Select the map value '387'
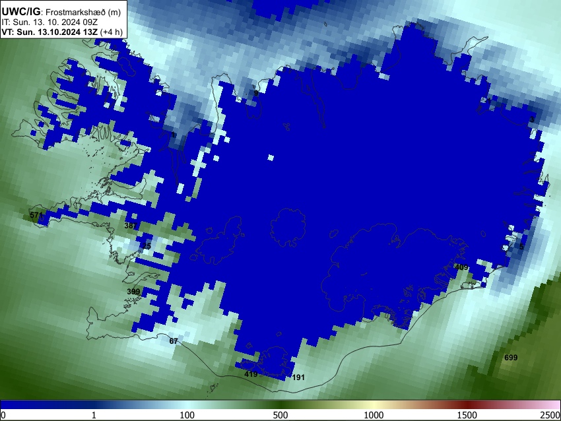 coord(131,226)
